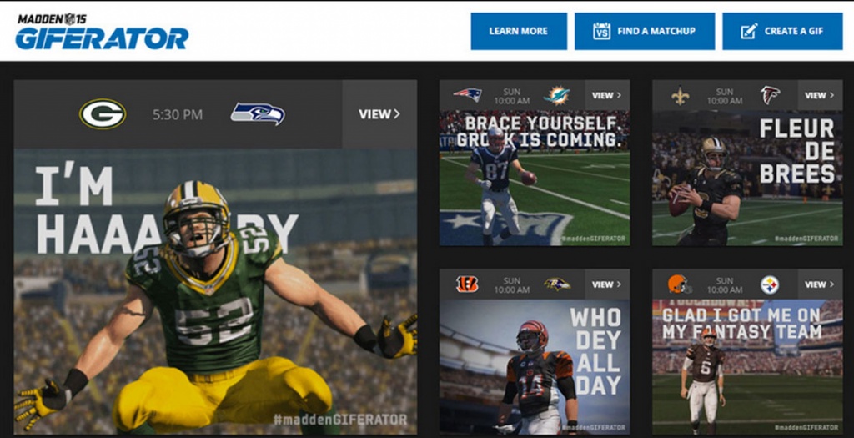
Task: Click the New Orleans Saints fleur-de-lis logo
Action: (x=681, y=96)
